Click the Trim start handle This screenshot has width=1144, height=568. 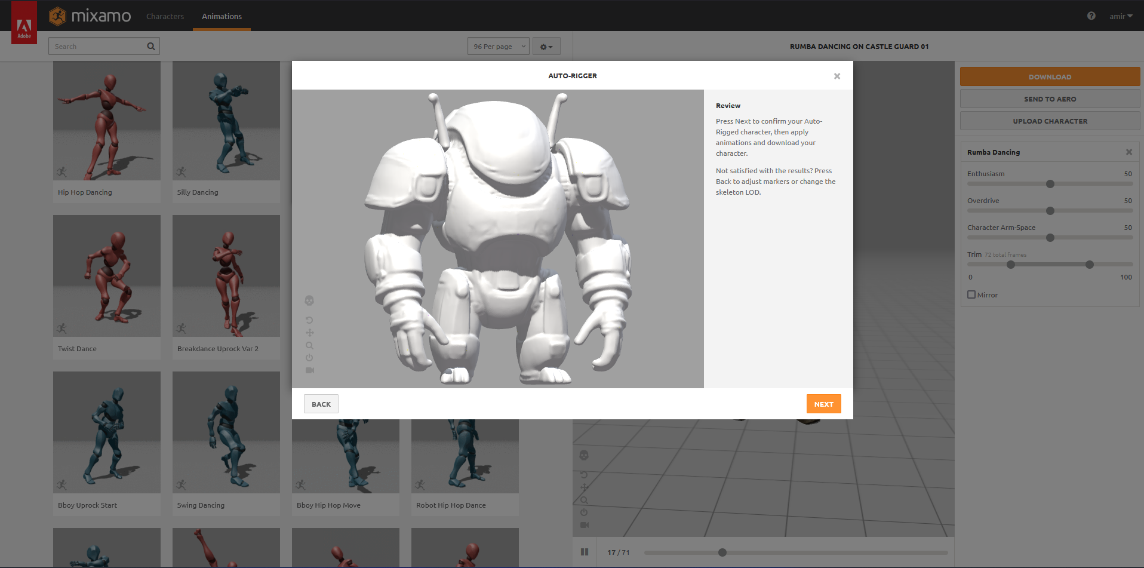[1011, 265]
